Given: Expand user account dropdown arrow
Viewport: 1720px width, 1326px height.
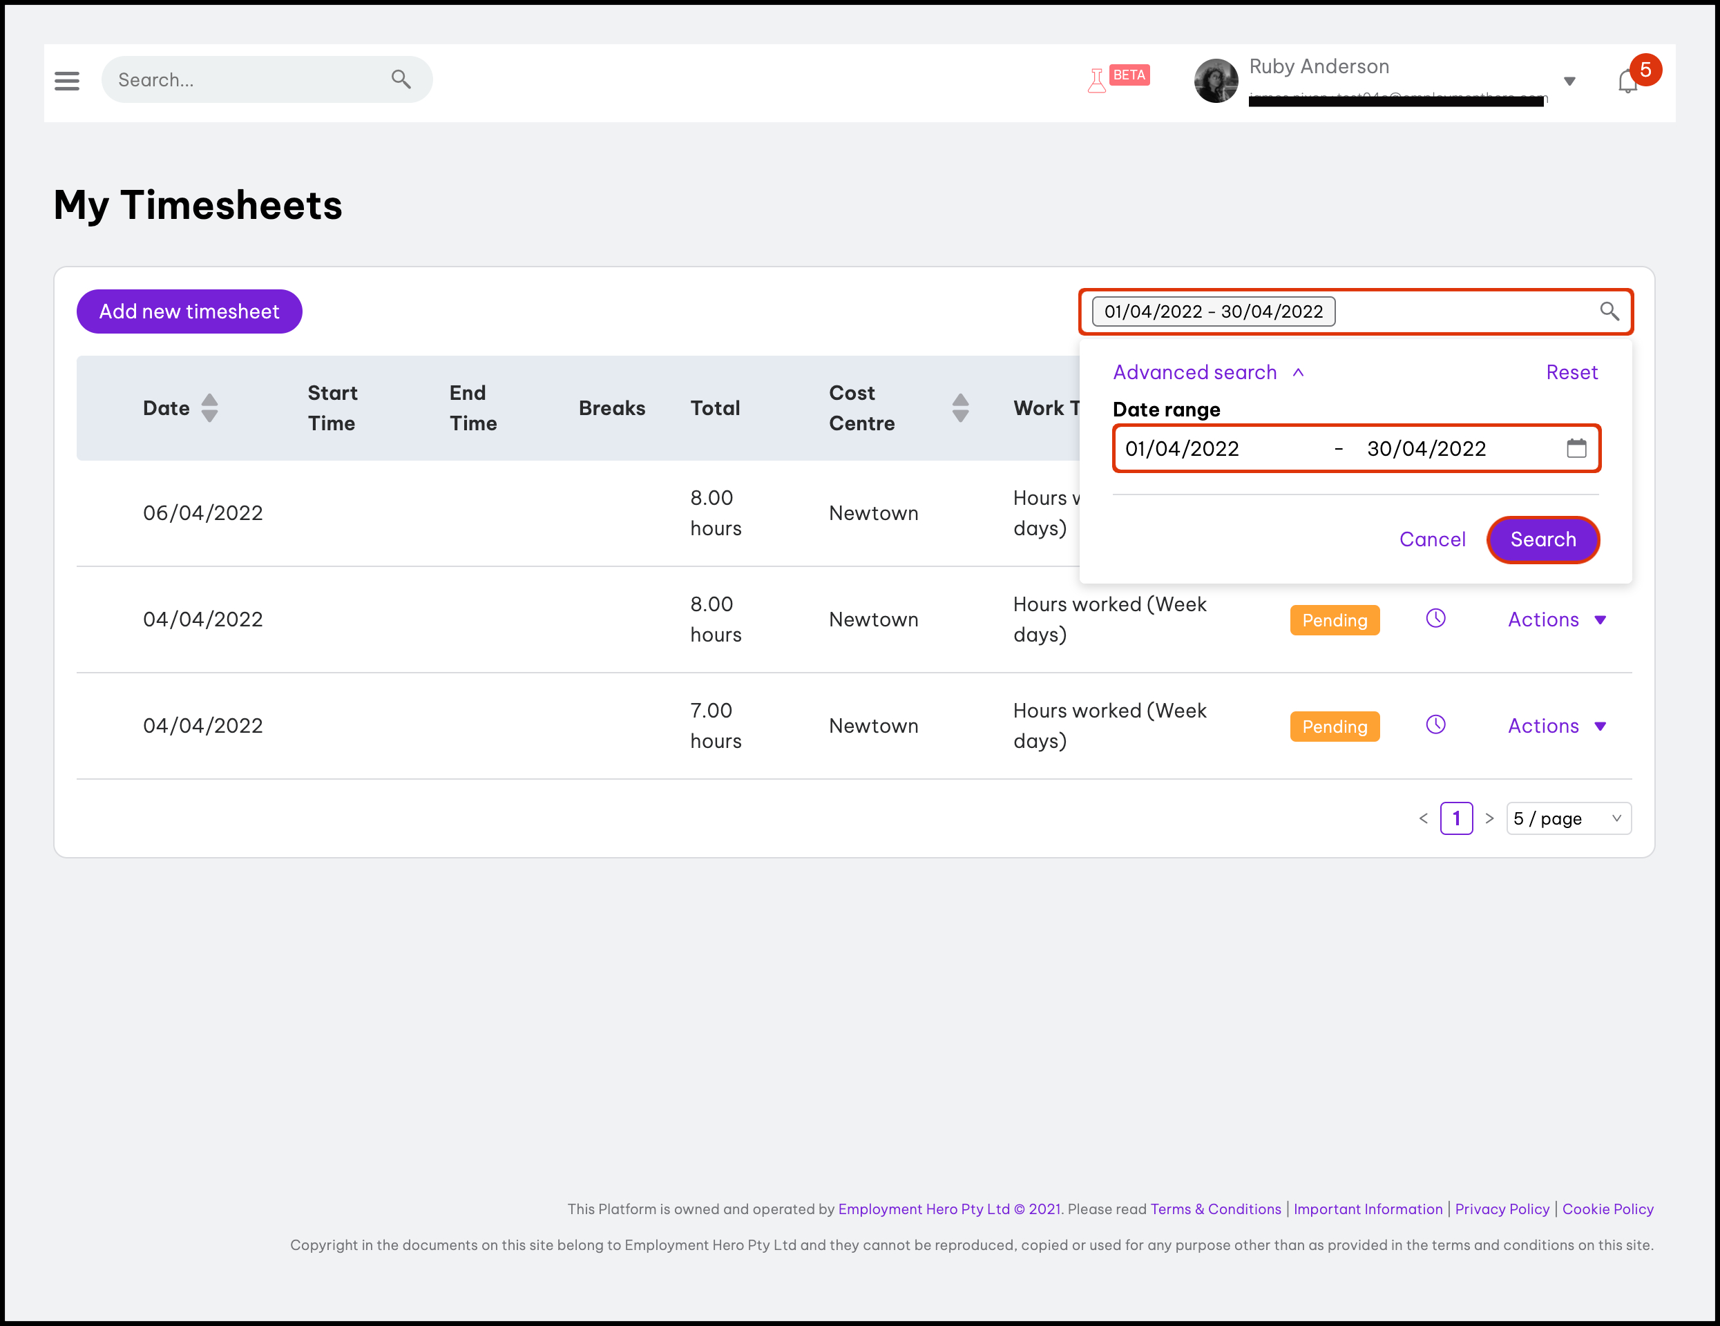Looking at the screenshot, I should (1569, 81).
